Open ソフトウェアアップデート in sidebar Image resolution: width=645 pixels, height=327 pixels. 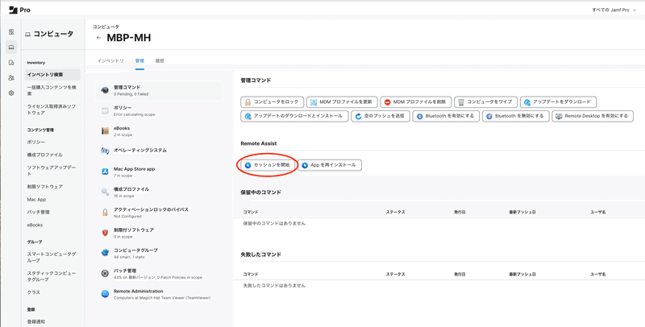point(52,171)
